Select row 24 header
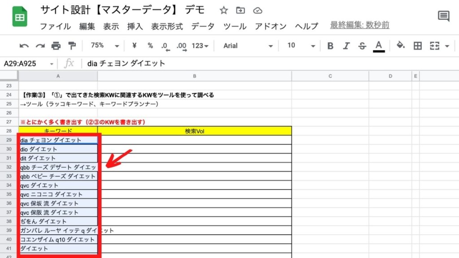Image resolution: width=459 pixels, height=258 pixels. pos(9,95)
